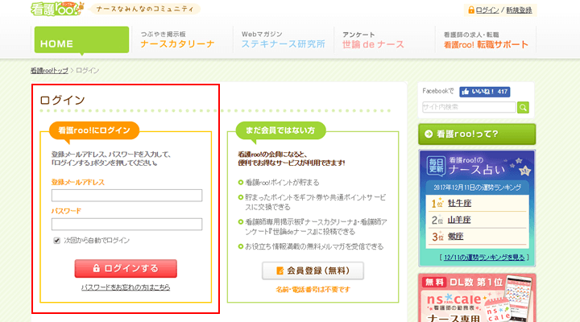Viewport: 580px width, 322px height.
Task: Click the 牡牛座 ranking link
Action: pos(459,204)
